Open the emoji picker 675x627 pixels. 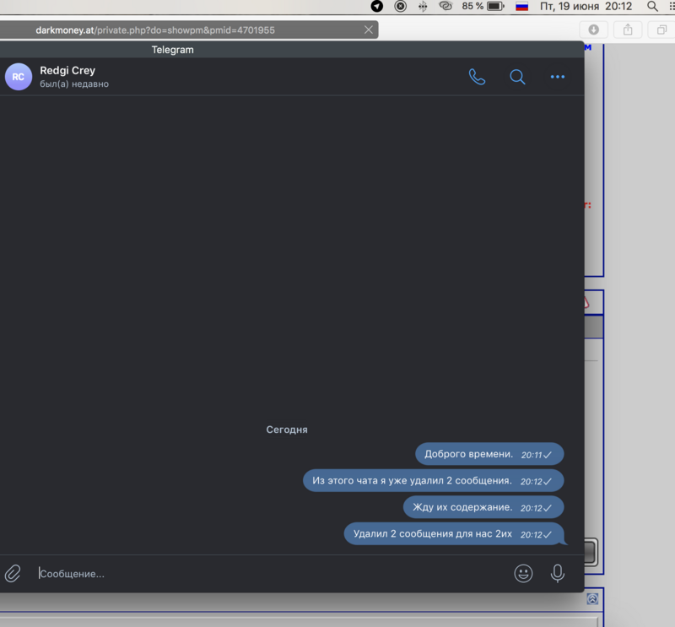click(x=523, y=573)
